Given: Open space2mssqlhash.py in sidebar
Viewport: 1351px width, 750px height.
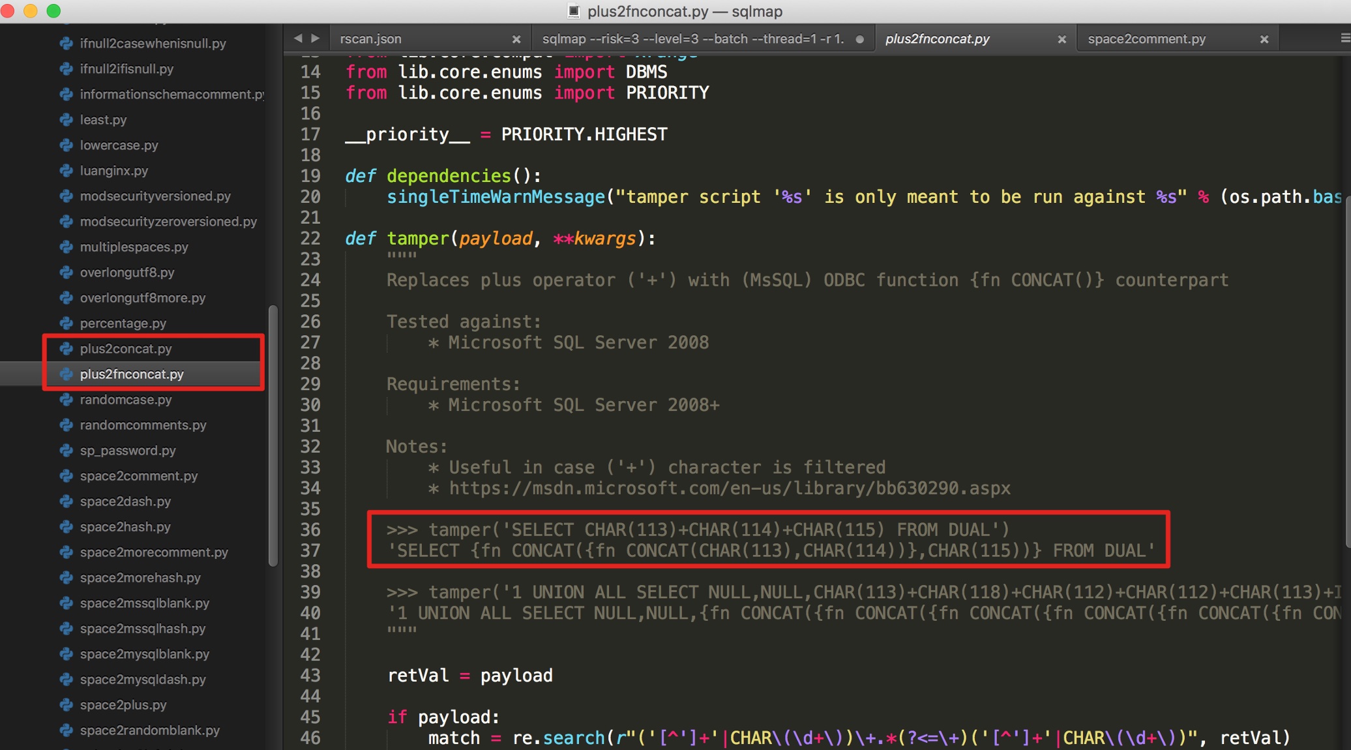Looking at the screenshot, I should [143, 629].
